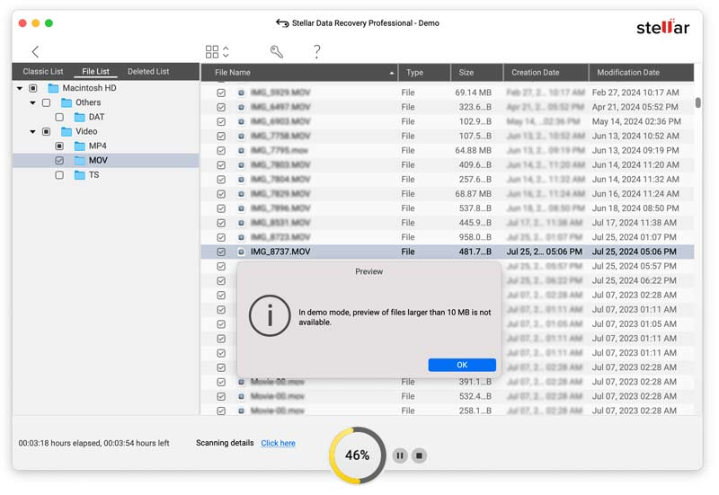The height and width of the screenshot is (495, 719).
Task: Click file icon in 68.87 MB row
Action: click(x=241, y=194)
